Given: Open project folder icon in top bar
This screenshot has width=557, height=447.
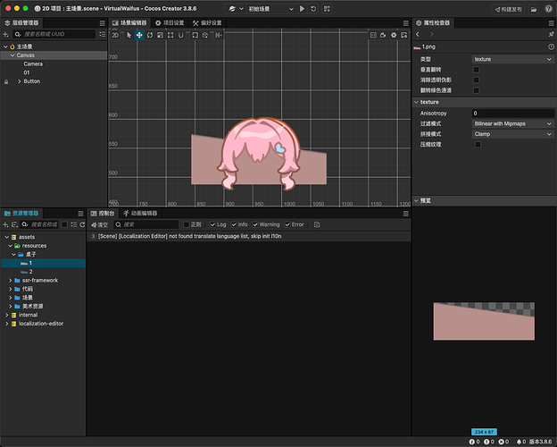Looking at the screenshot, I should pos(534,9).
